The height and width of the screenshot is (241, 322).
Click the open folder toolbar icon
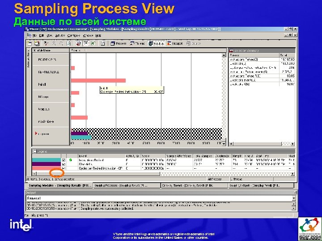point(30,43)
